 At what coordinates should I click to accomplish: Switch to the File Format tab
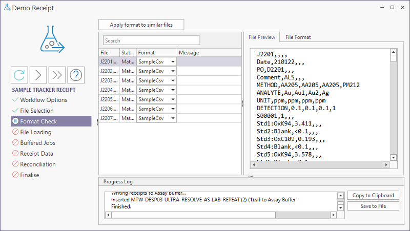pos(298,37)
